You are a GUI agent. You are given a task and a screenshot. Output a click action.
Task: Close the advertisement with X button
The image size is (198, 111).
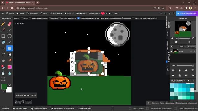pos(148,103)
